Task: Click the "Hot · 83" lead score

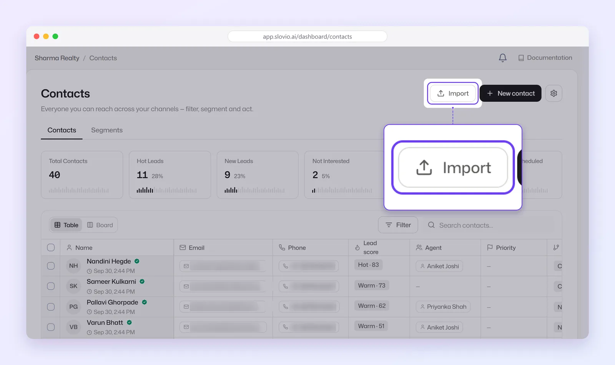Action: (368, 265)
